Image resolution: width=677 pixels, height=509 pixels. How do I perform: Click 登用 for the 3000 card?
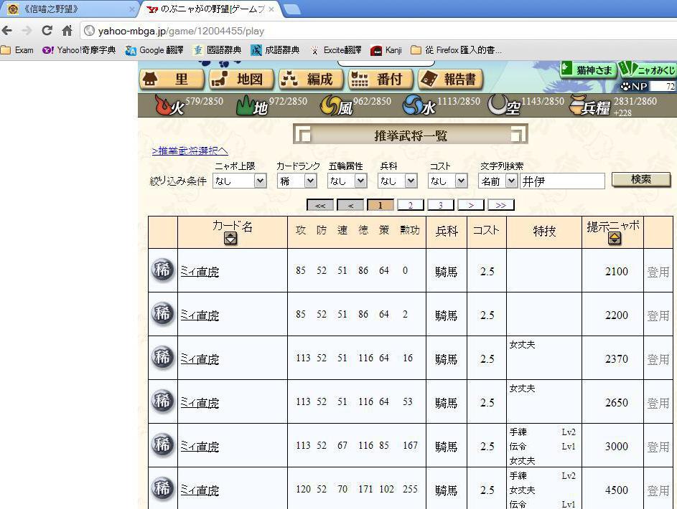658,447
